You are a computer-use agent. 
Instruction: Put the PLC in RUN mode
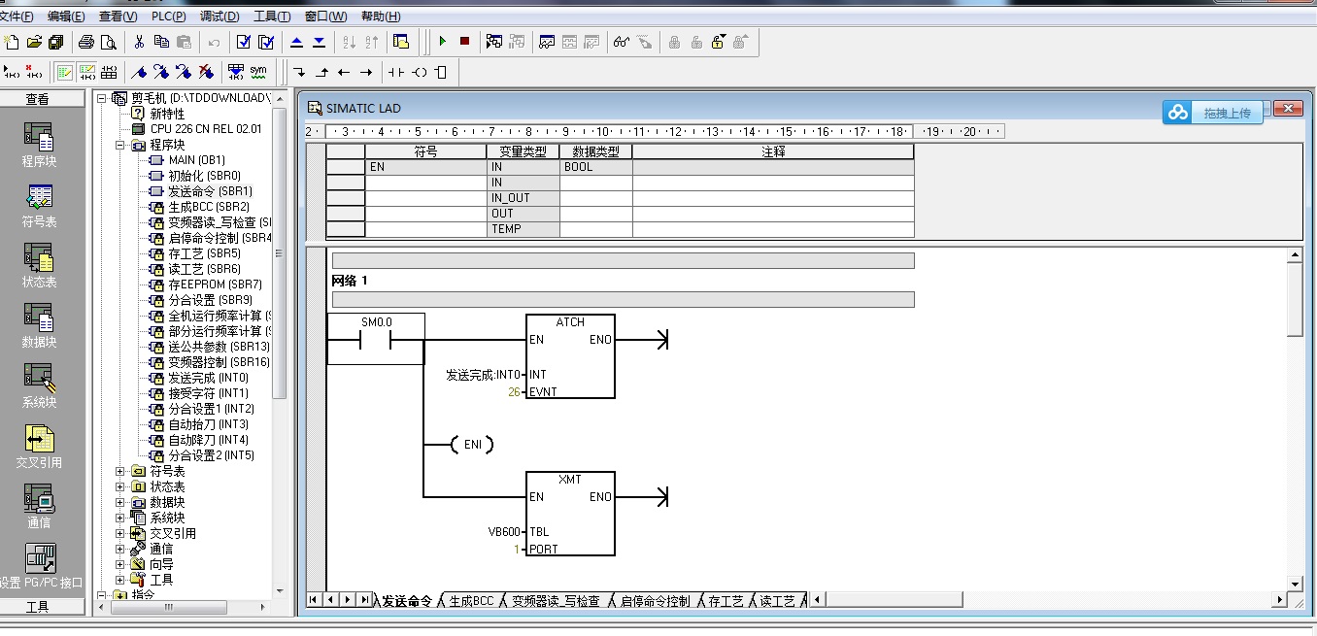442,42
